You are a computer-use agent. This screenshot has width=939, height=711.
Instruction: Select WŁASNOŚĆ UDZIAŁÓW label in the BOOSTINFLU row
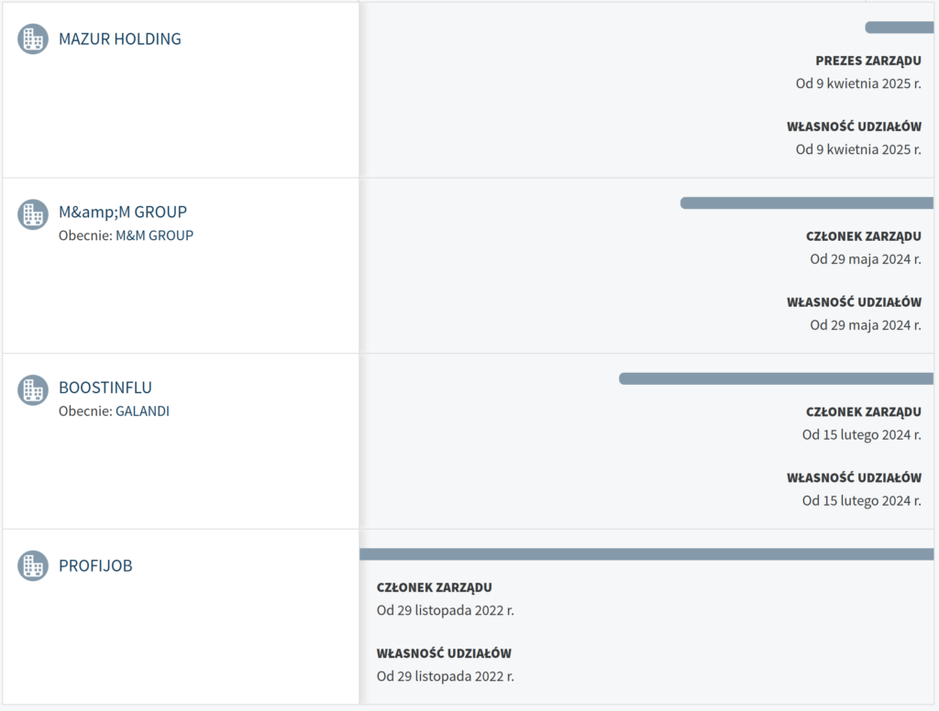[x=854, y=477]
